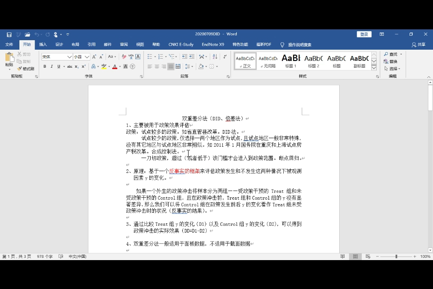Click the 登录 (sign in) button
Viewport: 433px width, 289px height.
point(364,34)
